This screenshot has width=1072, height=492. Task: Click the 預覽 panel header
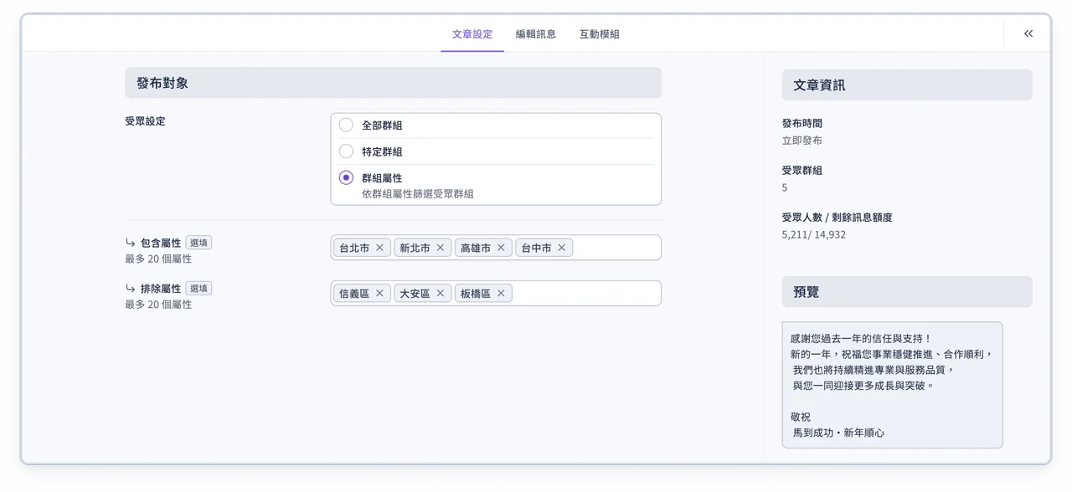coord(907,292)
